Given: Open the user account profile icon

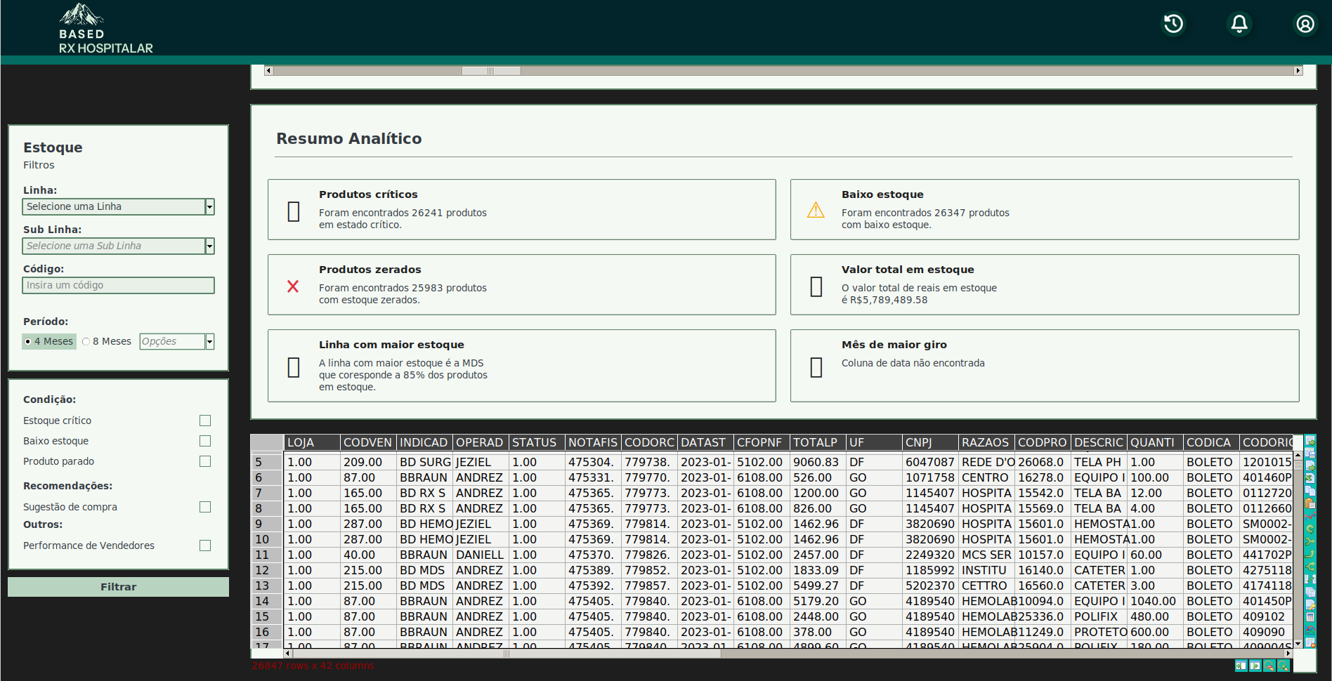Looking at the screenshot, I should (1305, 24).
